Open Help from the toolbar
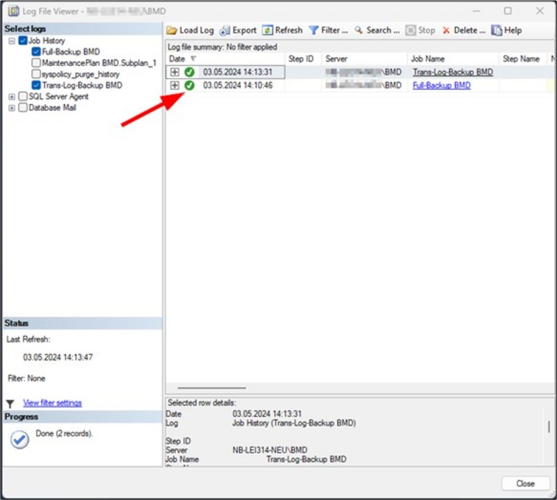This screenshot has width=557, height=500. click(x=496, y=31)
